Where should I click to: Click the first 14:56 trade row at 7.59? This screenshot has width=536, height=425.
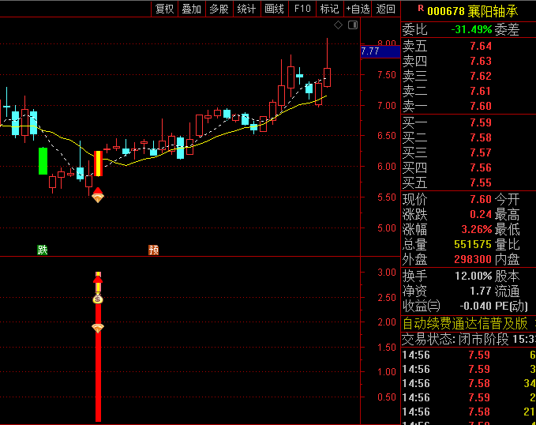468,355
